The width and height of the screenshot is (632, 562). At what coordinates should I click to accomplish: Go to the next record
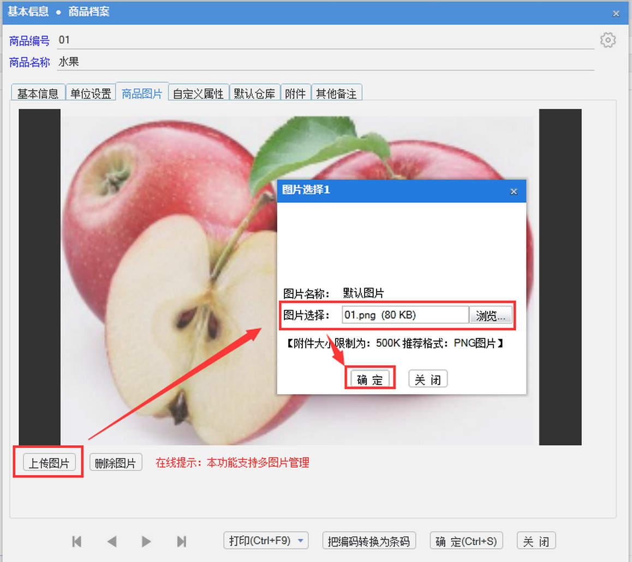point(146,541)
